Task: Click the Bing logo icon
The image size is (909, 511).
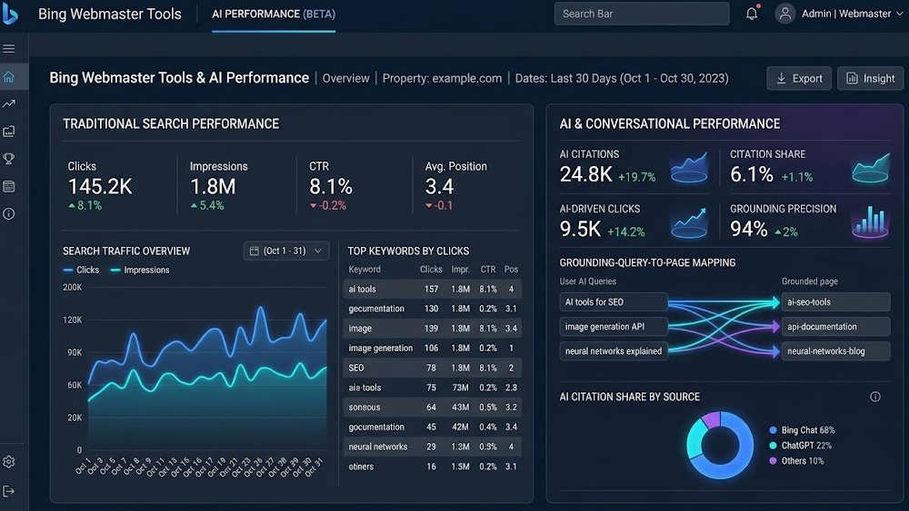Action: (9, 13)
